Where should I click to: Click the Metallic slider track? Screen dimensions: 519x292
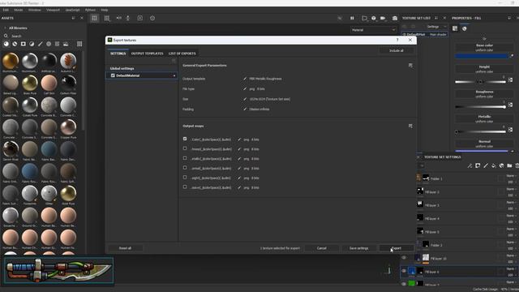point(480,131)
